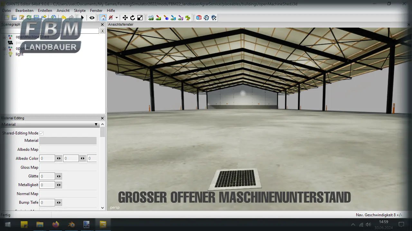
Task: Reload the file using the green arrows icon
Action: pos(29,18)
